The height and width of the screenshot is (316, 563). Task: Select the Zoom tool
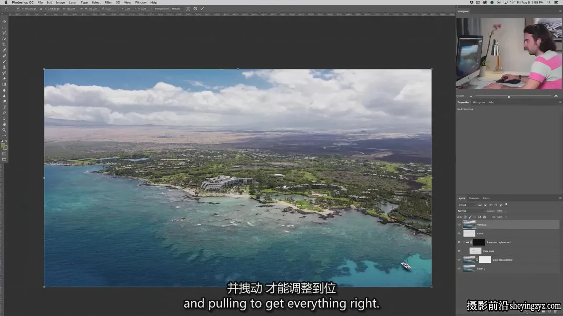pos(4,130)
